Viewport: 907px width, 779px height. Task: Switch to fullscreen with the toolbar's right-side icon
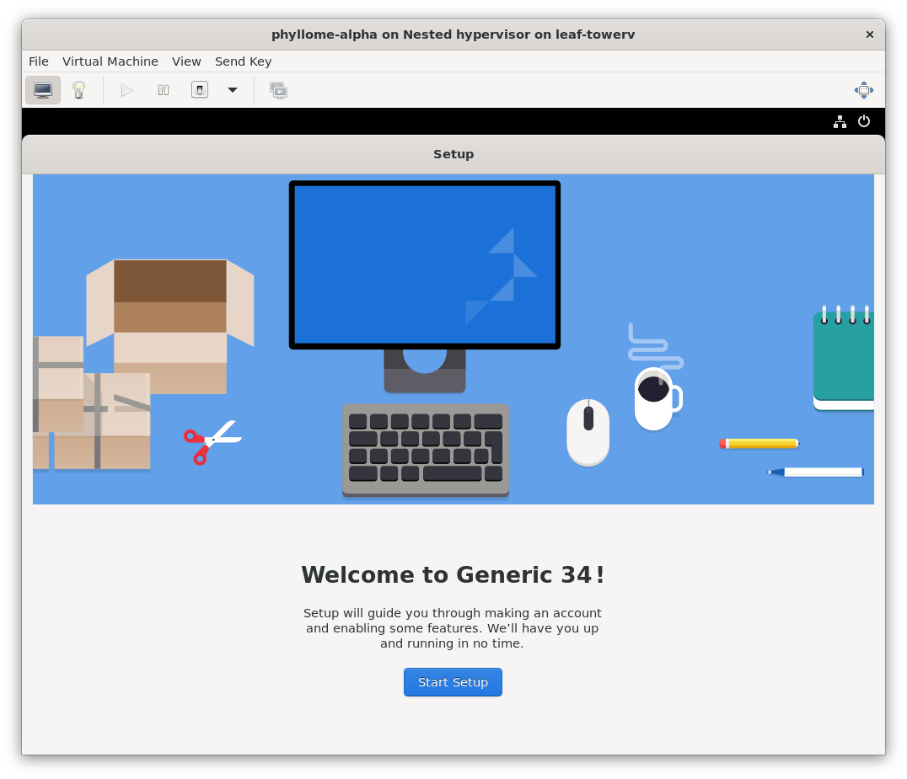pos(863,90)
